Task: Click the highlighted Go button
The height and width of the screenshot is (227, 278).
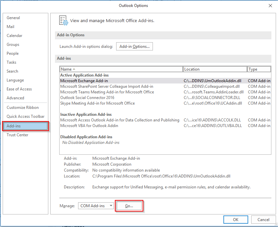Action: (129, 205)
